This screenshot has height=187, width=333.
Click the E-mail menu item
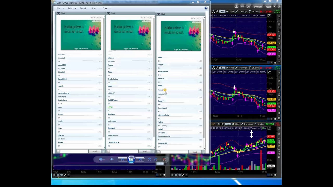click(83, 8)
